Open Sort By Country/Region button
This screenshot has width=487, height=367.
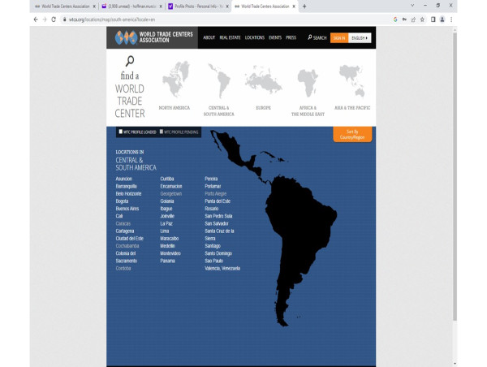(x=352, y=134)
